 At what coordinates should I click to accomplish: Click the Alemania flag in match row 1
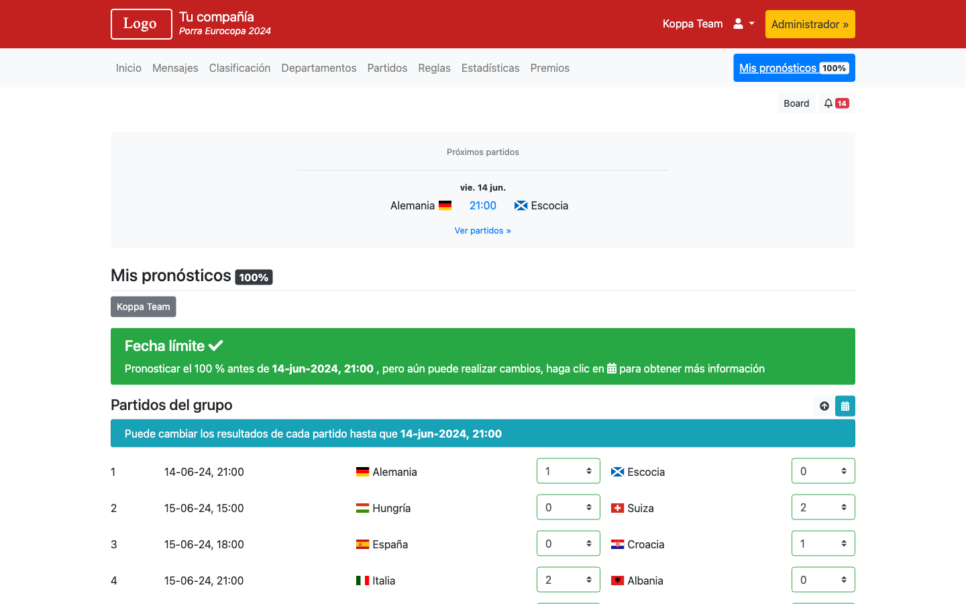click(362, 472)
